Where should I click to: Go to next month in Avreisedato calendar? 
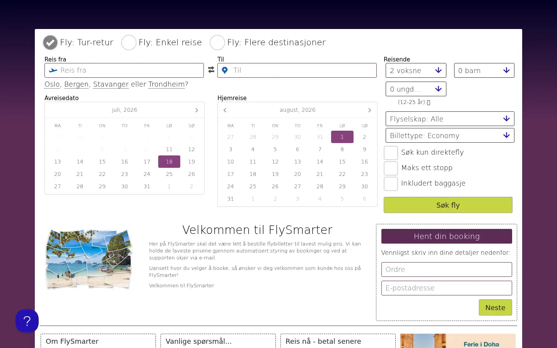196,110
